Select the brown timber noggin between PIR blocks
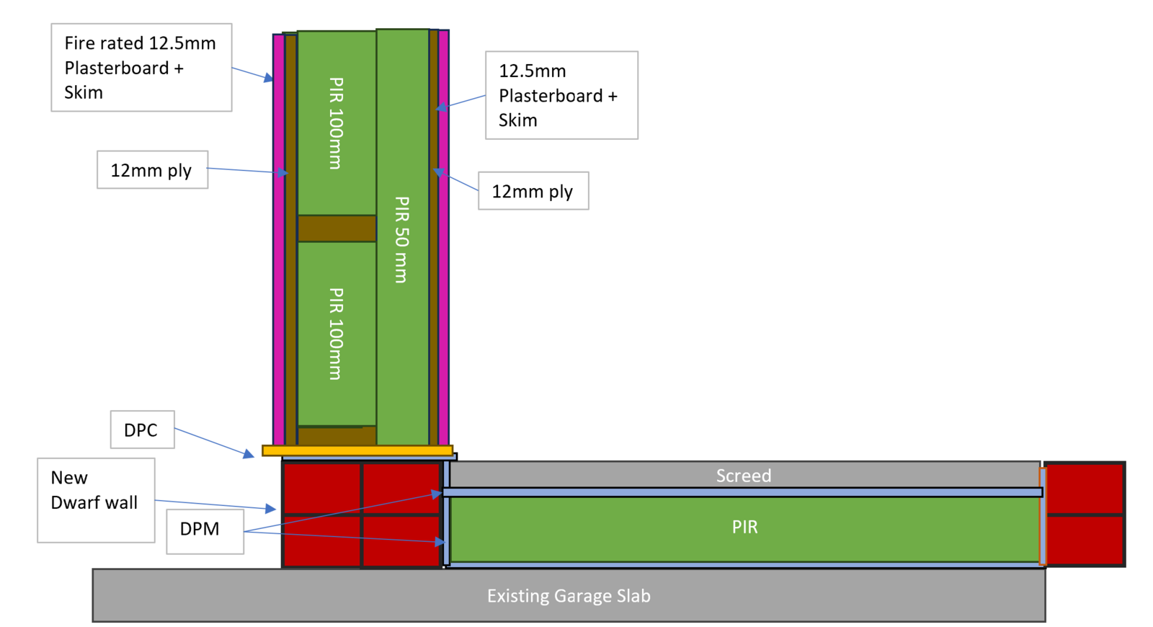The height and width of the screenshot is (627, 1153). click(x=337, y=228)
